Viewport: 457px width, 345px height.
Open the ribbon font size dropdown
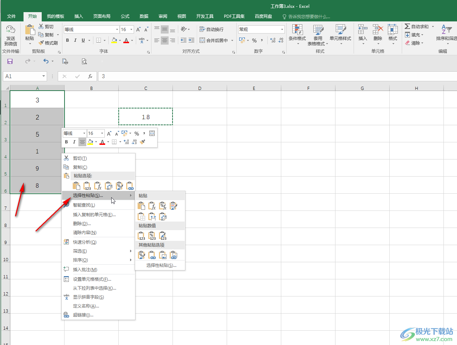[x=132, y=30]
